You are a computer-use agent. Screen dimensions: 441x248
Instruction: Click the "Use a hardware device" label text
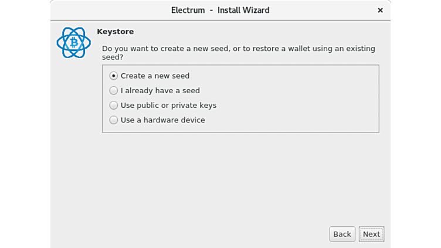coord(162,120)
